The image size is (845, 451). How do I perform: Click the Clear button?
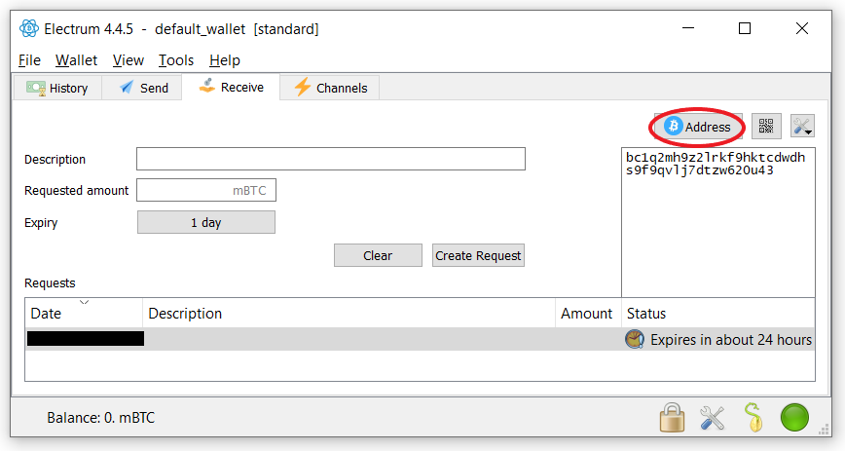point(378,255)
